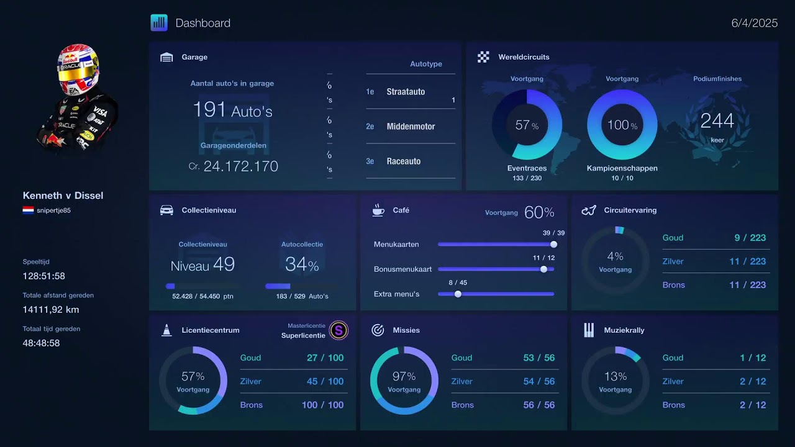
Task: Click the Cr. 24.172.170 value
Action: (x=234, y=166)
